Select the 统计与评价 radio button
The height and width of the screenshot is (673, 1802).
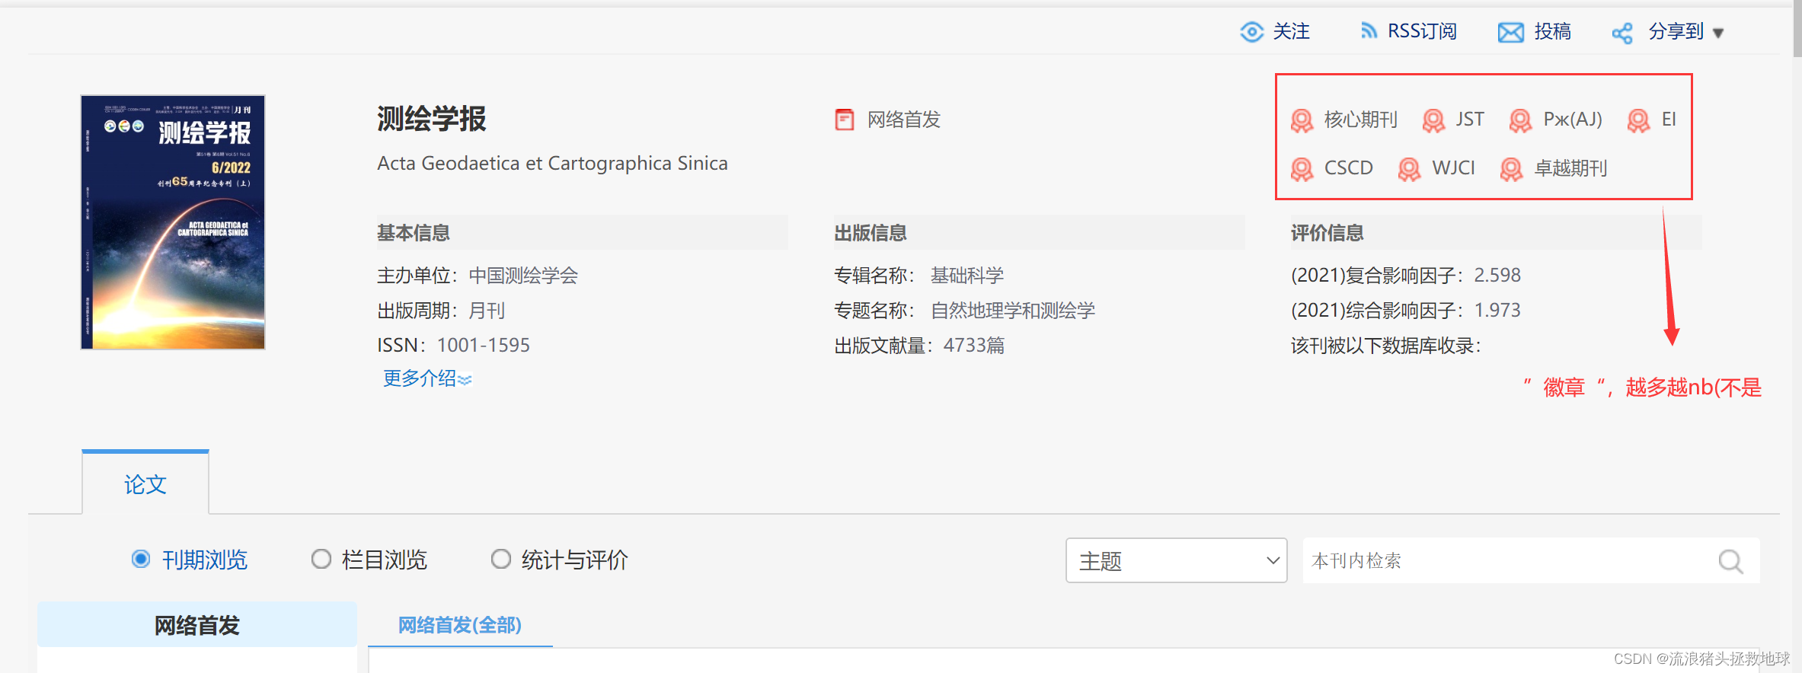point(501,560)
